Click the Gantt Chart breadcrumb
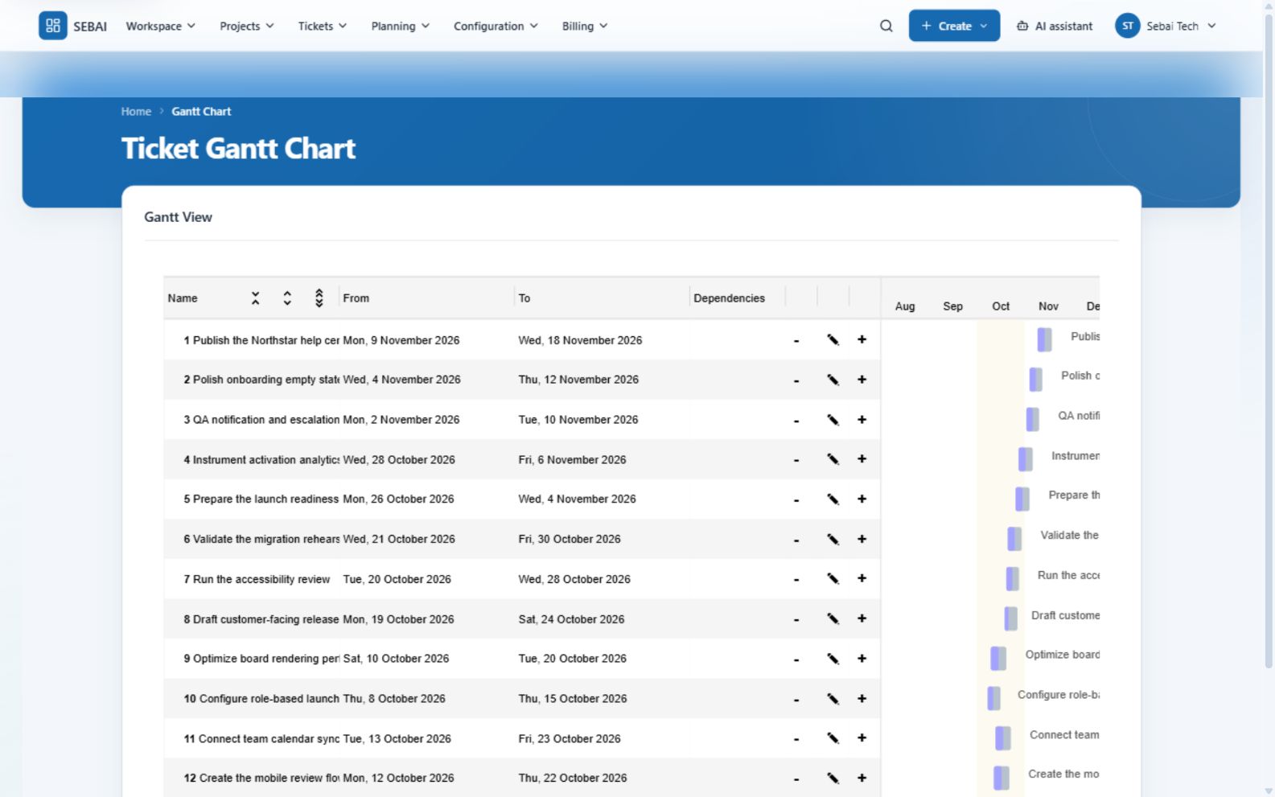Viewport: 1275px width, 797px height. [x=201, y=112]
